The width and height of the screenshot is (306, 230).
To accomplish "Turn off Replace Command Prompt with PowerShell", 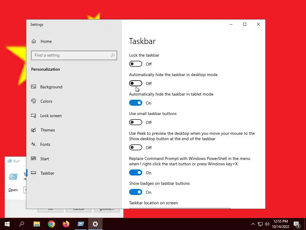I will (136, 172).
